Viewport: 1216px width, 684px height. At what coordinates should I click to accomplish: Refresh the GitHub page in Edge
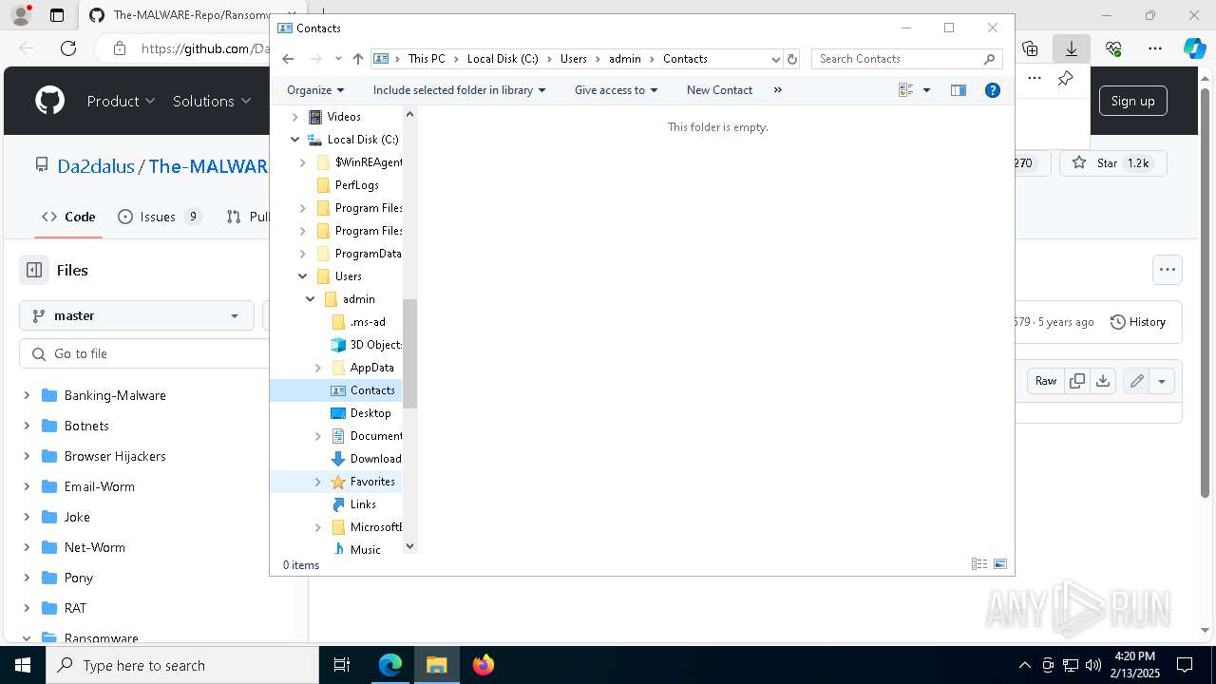[68, 48]
